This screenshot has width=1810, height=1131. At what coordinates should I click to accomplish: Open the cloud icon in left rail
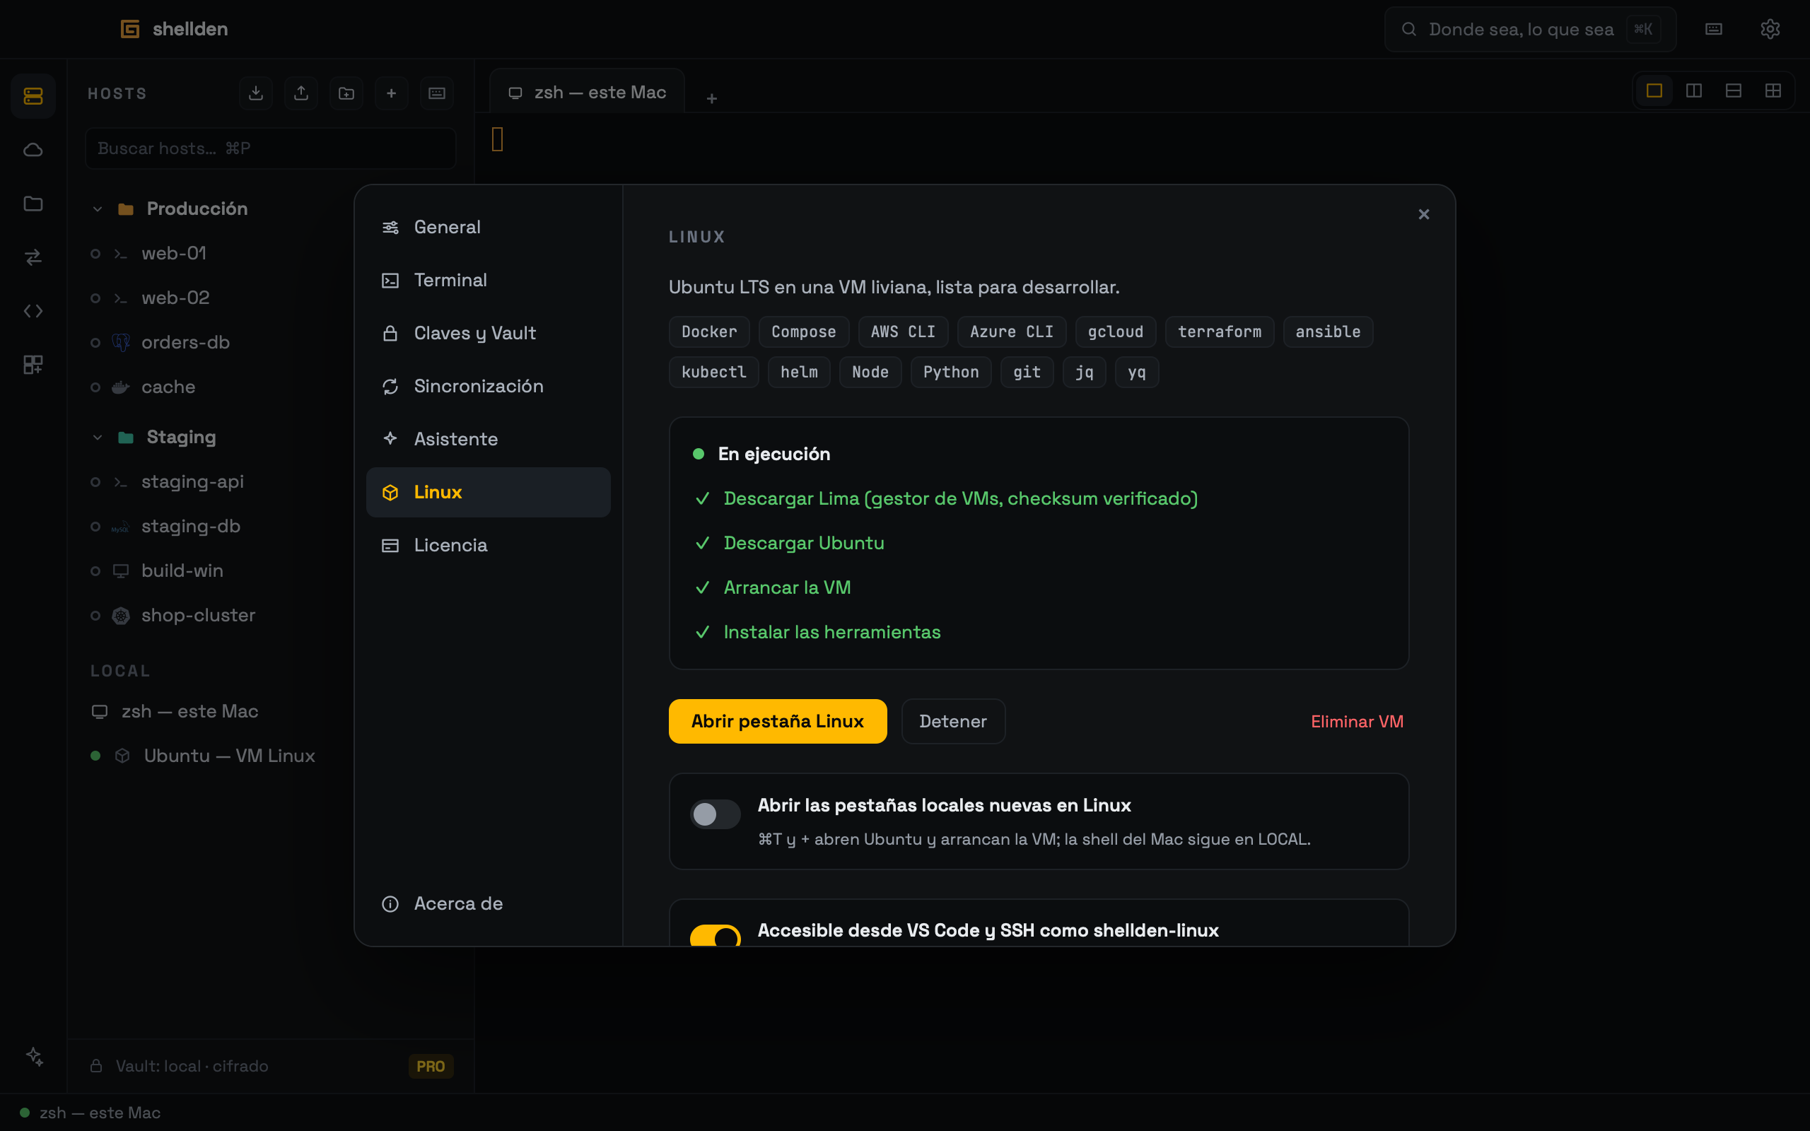(x=33, y=150)
